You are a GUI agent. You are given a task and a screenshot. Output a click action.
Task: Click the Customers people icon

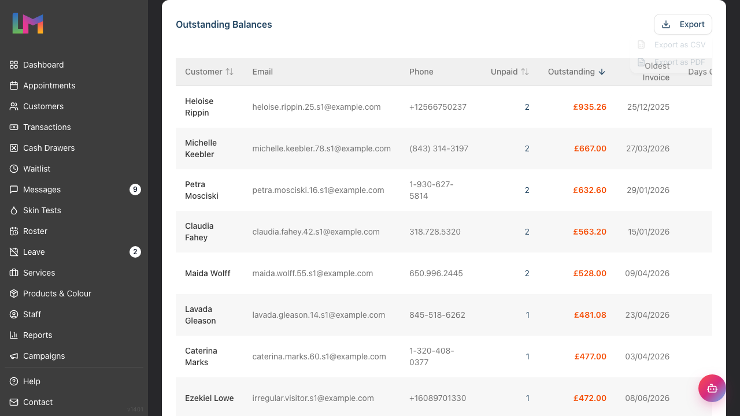tap(14, 106)
